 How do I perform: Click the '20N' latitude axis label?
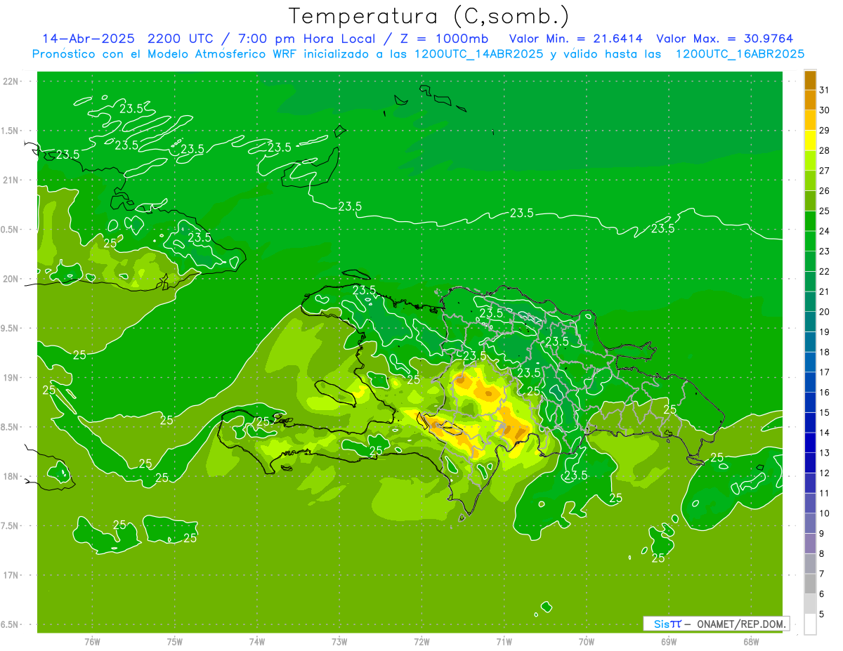point(11,279)
